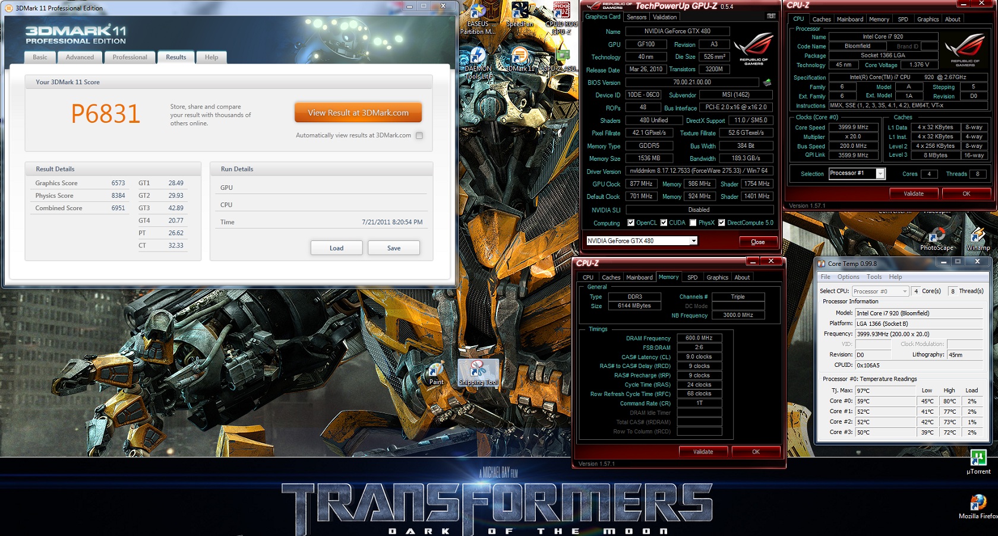Launch the µTorrent desktop icon
Image resolution: width=998 pixels, height=536 pixels.
coord(978,462)
